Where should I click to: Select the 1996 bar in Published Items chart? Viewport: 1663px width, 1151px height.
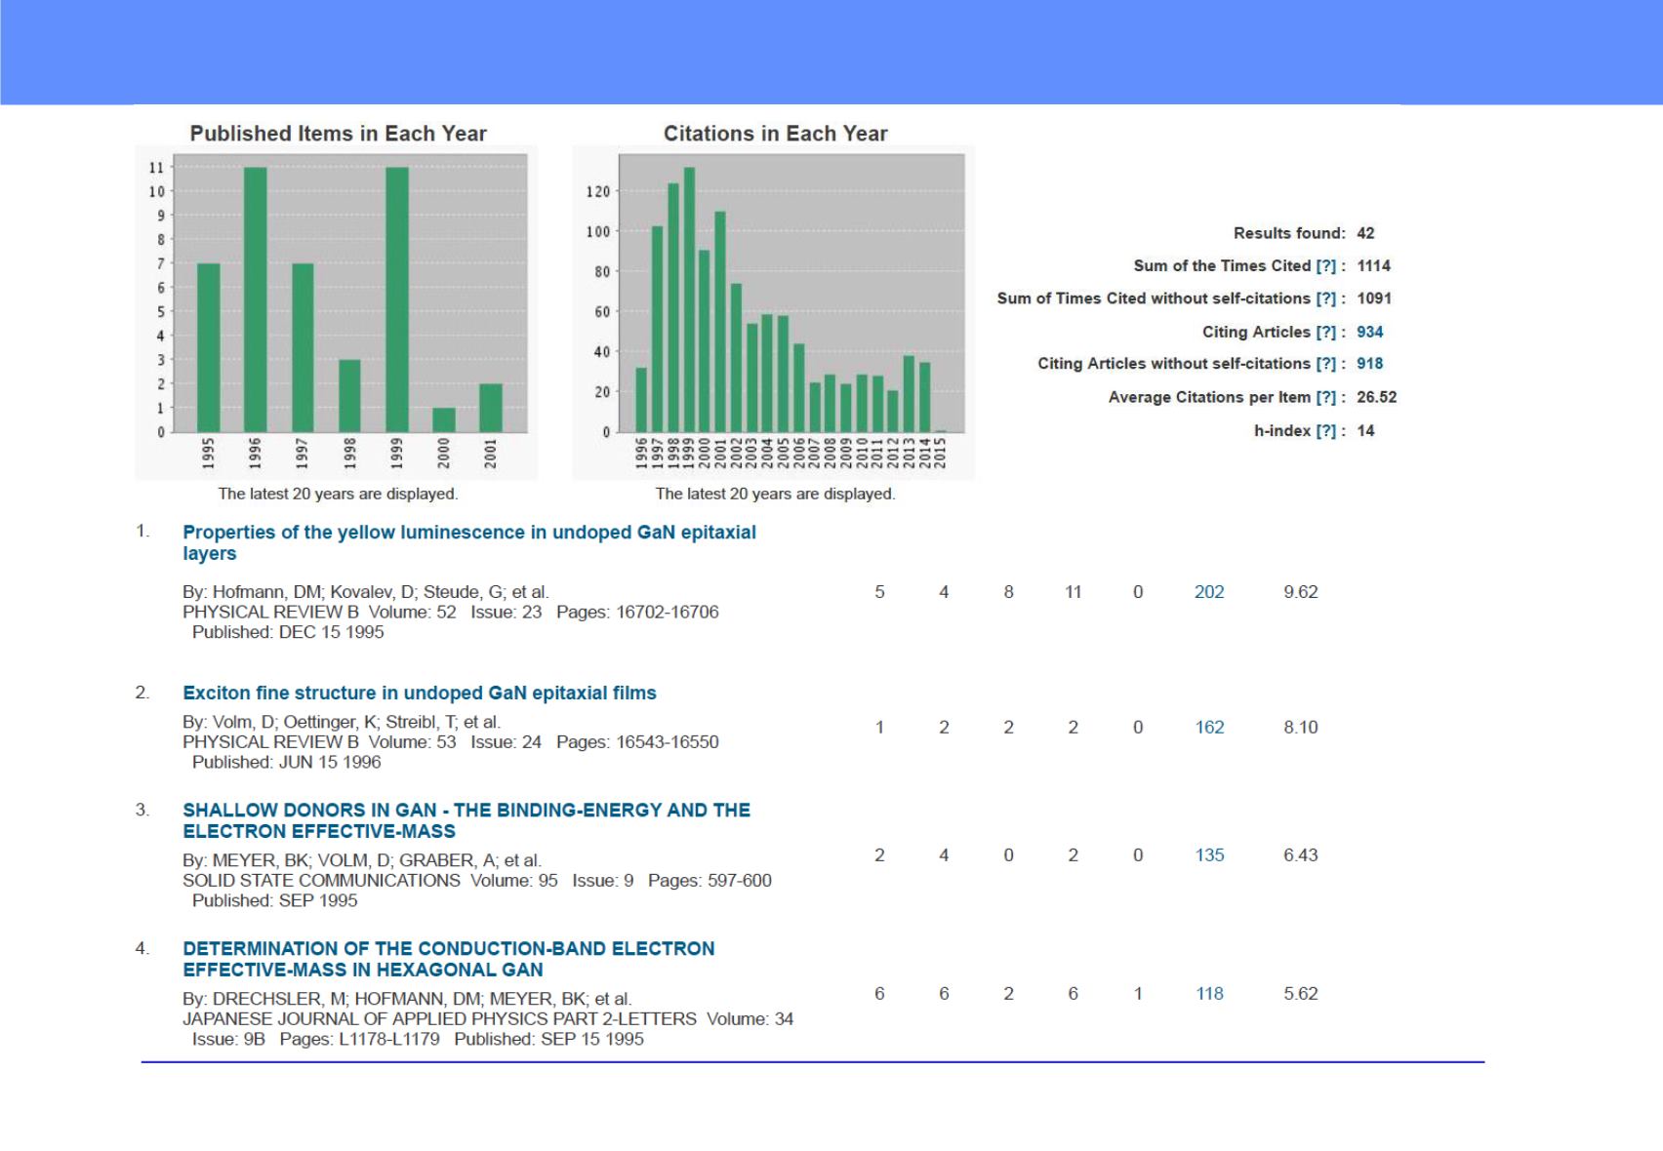click(x=255, y=299)
